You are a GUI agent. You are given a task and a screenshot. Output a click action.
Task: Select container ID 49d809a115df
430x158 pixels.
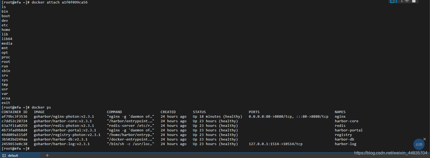pos(15,135)
